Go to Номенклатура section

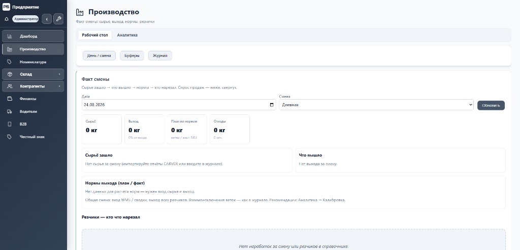33,62
